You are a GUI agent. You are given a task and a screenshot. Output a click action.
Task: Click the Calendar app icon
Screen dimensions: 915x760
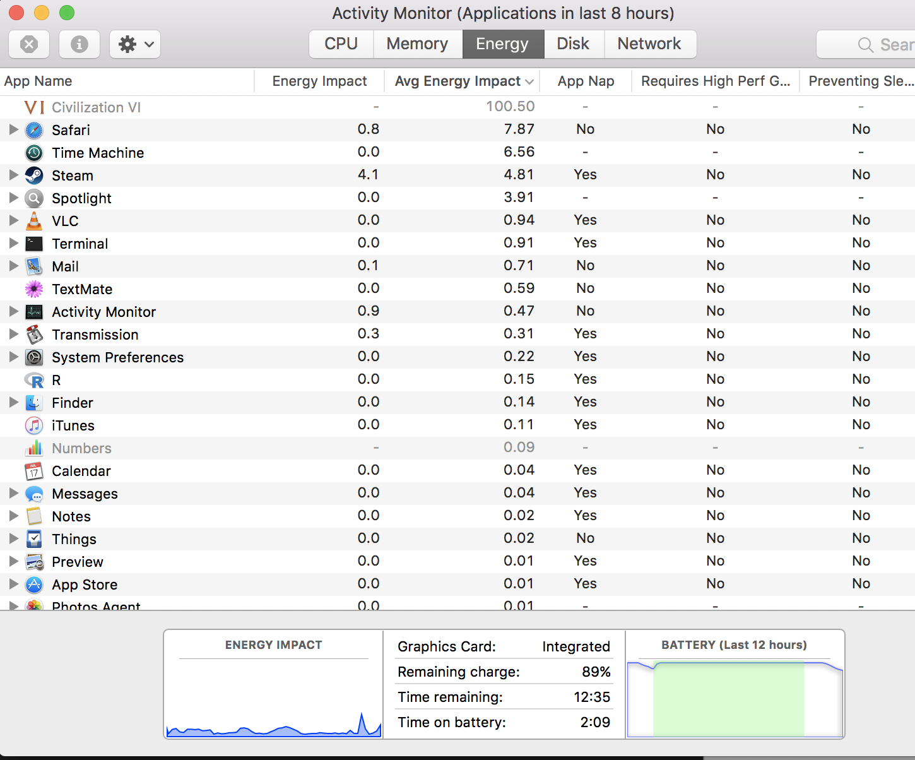(34, 471)
